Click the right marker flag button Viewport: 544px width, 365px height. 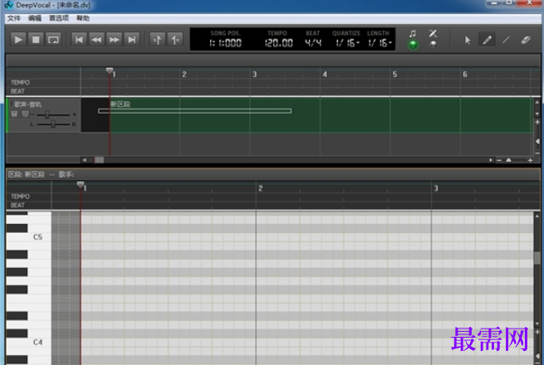coord(175,40)
